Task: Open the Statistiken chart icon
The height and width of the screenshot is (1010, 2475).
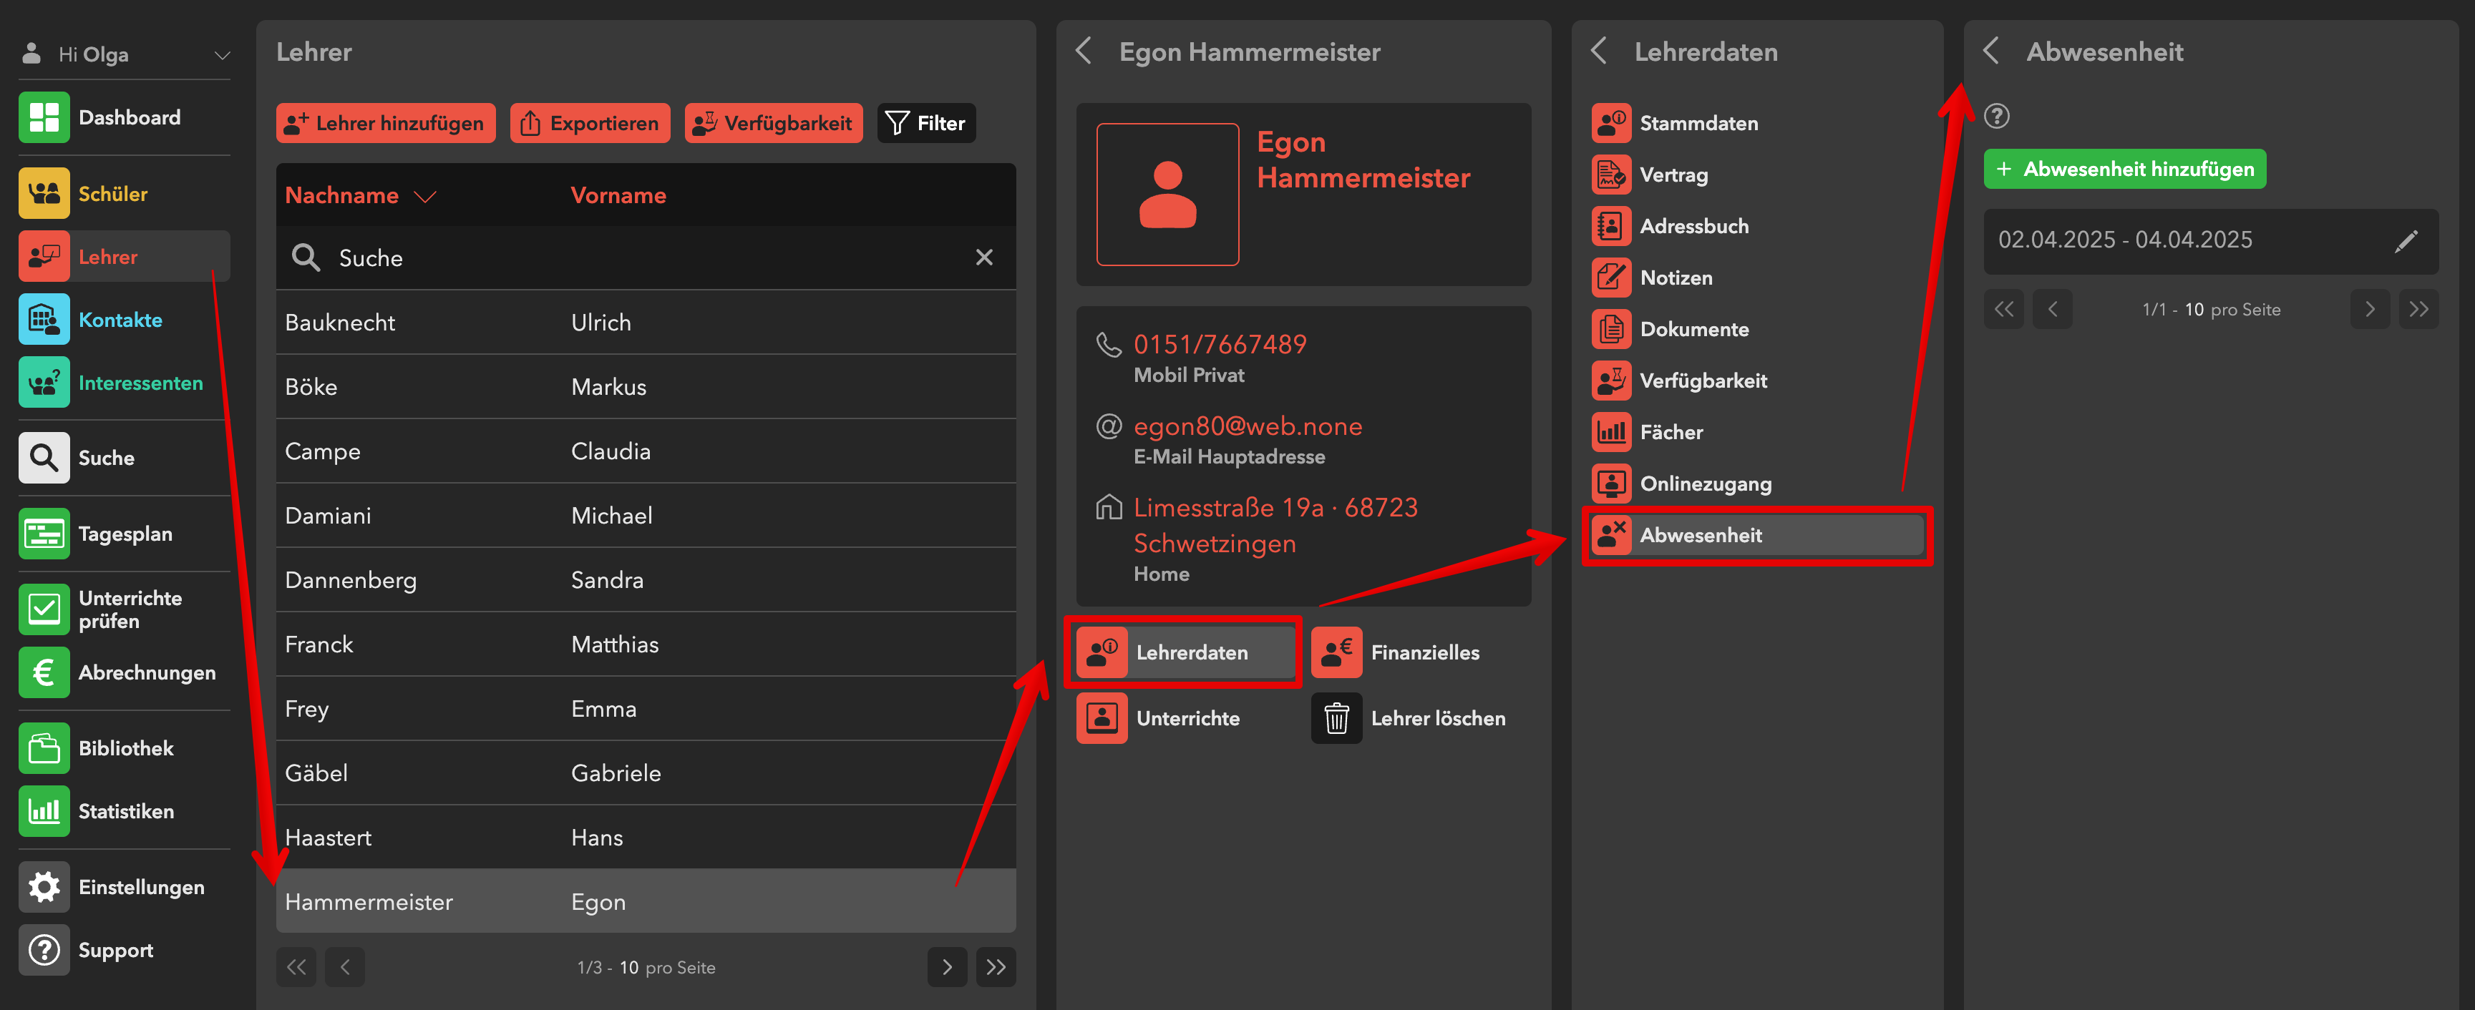Action: [x=43, y=811]
